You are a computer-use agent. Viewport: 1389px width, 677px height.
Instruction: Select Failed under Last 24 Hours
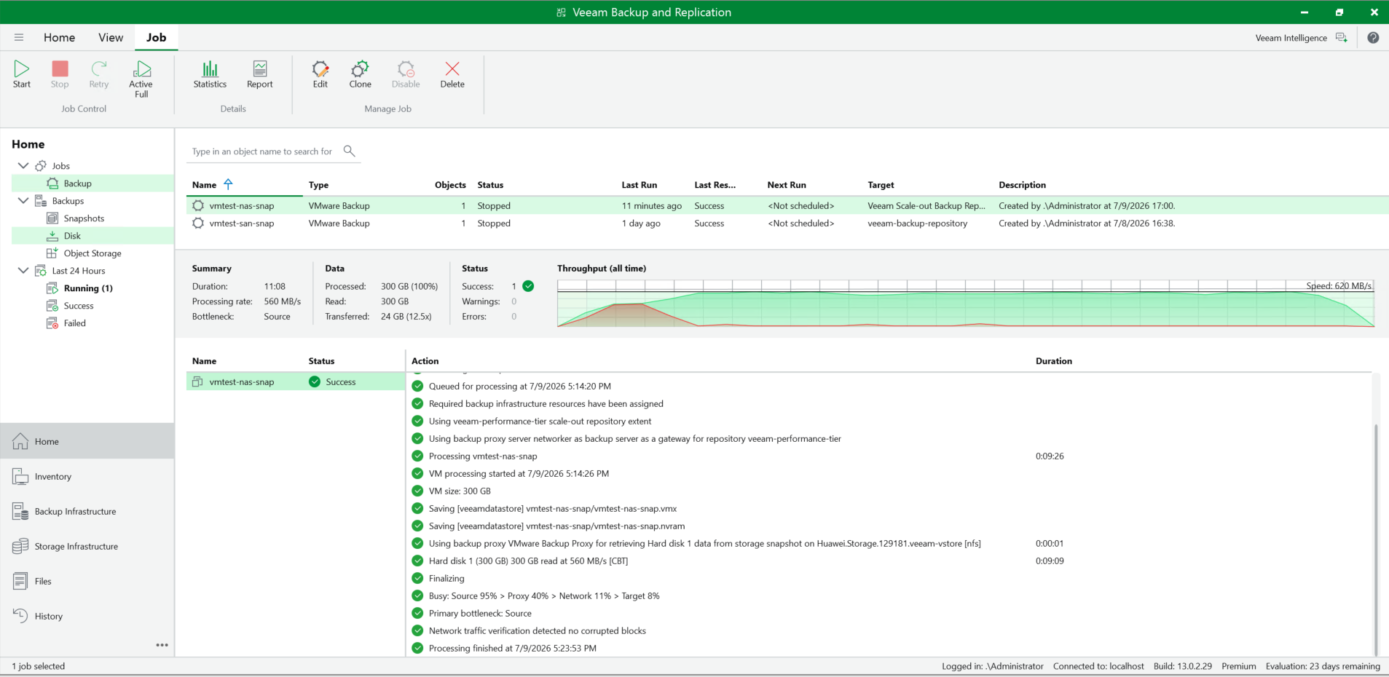(74, 323)
